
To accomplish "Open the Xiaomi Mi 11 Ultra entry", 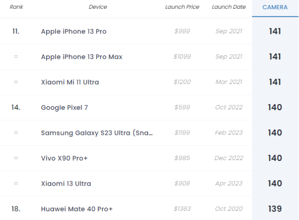I will [x=70, y=82].
